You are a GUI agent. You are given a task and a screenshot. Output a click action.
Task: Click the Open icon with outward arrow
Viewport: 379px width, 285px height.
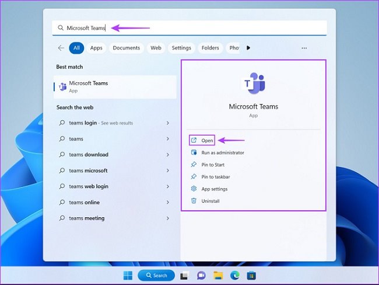coord(194,140)
